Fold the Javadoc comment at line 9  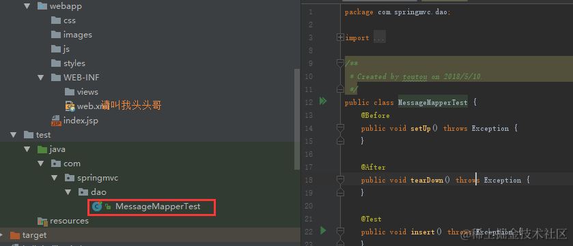point(340,63)
